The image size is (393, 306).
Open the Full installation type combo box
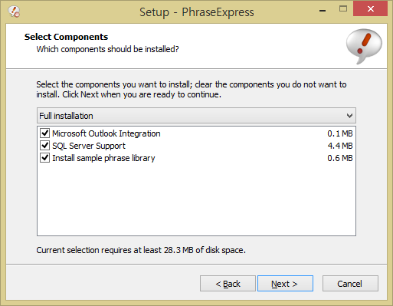coord(196,116)
